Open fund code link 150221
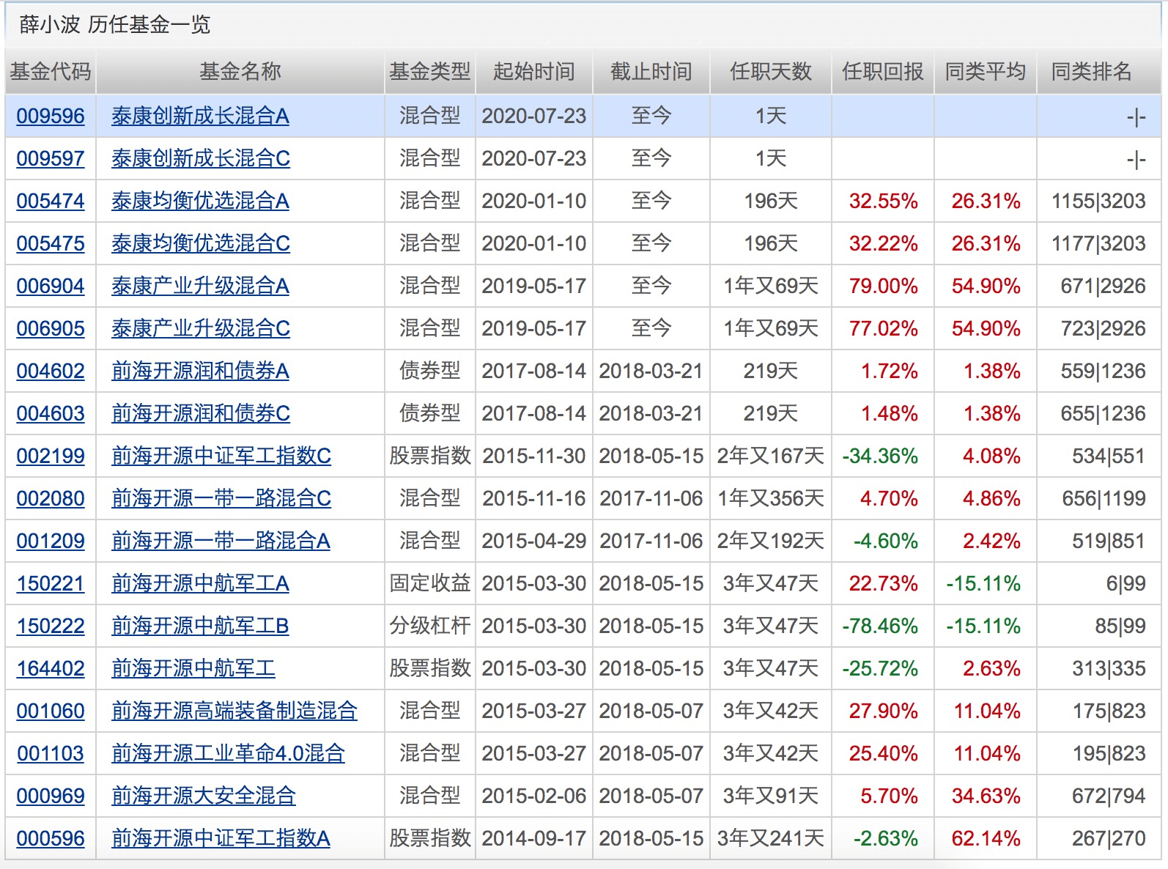The height and width of the screenshot is (869, 1168). pos(51,583)
